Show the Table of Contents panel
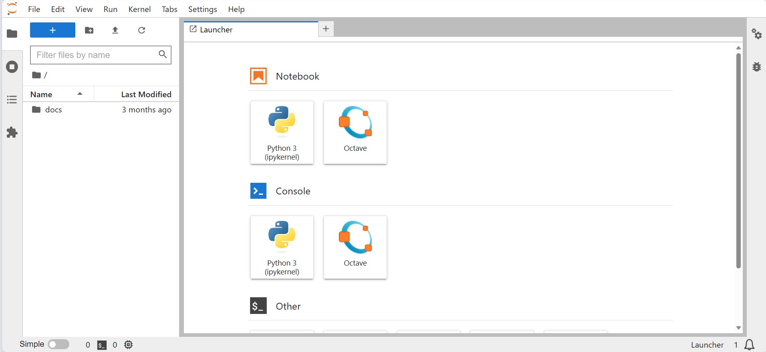766x352 pixels. [12, 100]
